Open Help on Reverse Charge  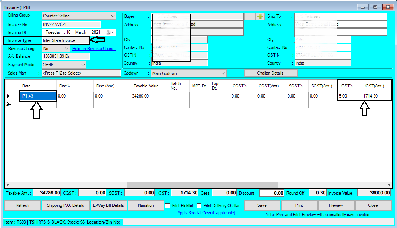tap(93, 48)
